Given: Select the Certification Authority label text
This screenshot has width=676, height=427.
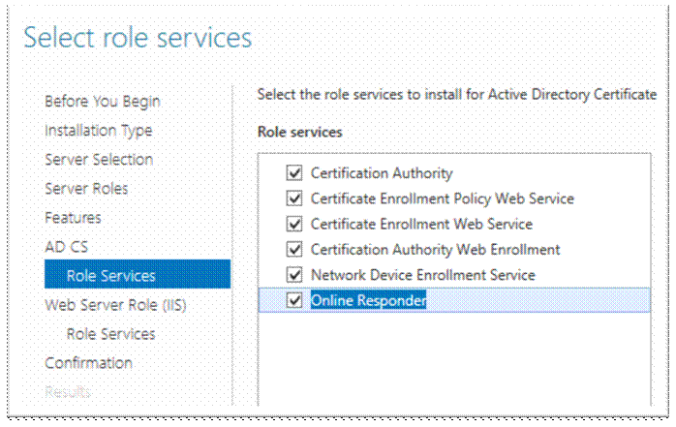Looking at the screenshot, I should pos(382,173).
